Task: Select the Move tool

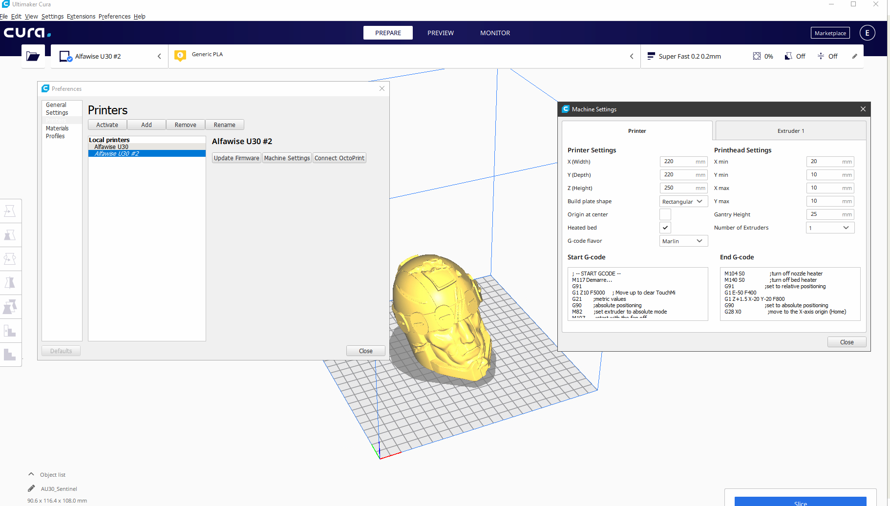Action: (x=10, y=211)
